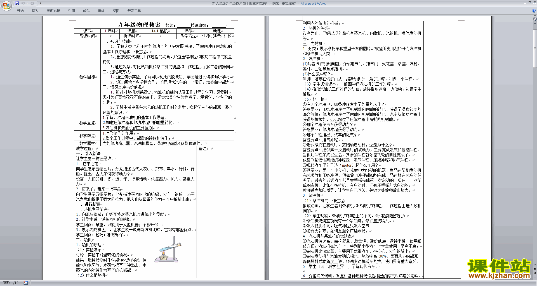537x286 pixels.
Task: Click the 3. 柴油机 line on page two
Action: coord(312,195)
